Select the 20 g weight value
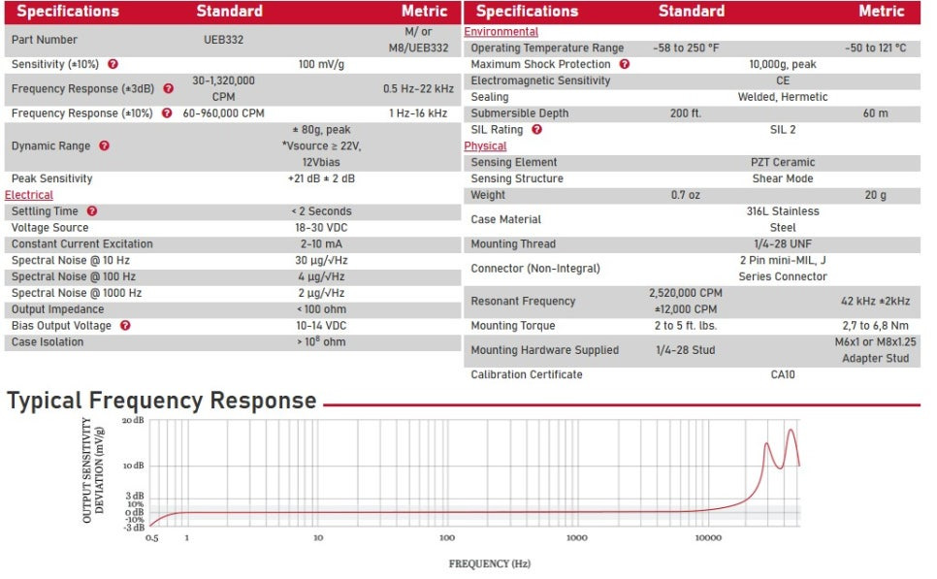The height and width of the screenshot is (579, 937). pos(876,195)
